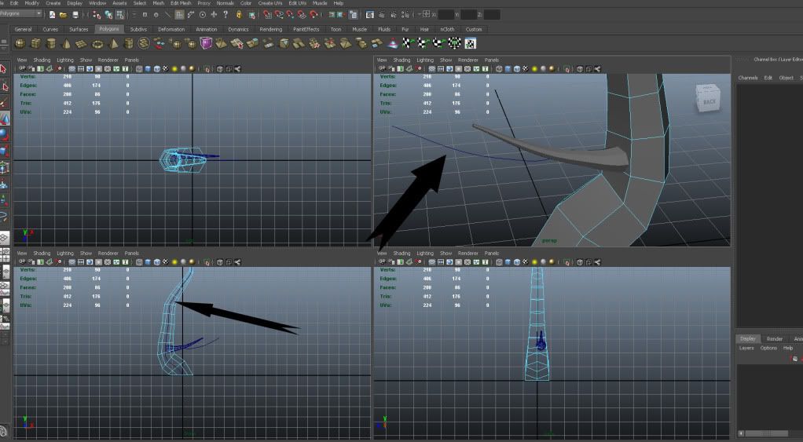
Task: Click Channels in the Channel Box
Action: [x=747, y=78]
